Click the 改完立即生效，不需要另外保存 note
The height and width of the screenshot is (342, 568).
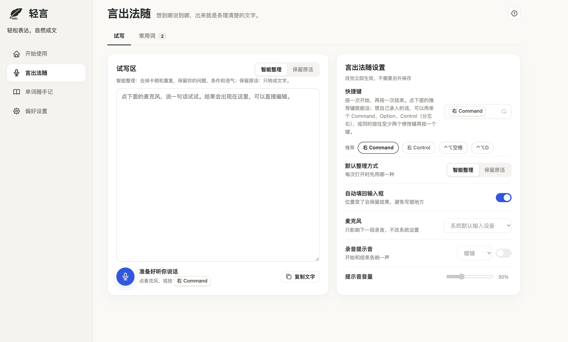[378, 78]
